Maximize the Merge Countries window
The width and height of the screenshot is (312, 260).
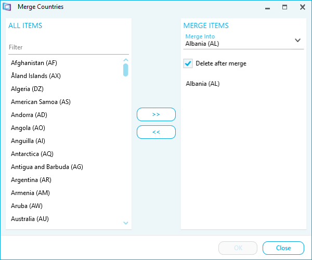284,8
